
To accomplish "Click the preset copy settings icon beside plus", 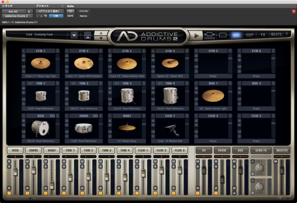I will click(x=46, y=16).
